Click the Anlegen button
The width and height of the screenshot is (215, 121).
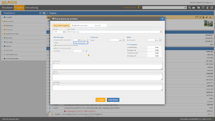pyautogui.click(x=100, y=100)
